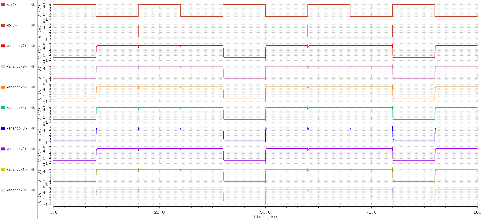Viewport: 484px width, 219px height.
Task: Click the orange swatch of /anandb<5>
Action: point(3,87)
